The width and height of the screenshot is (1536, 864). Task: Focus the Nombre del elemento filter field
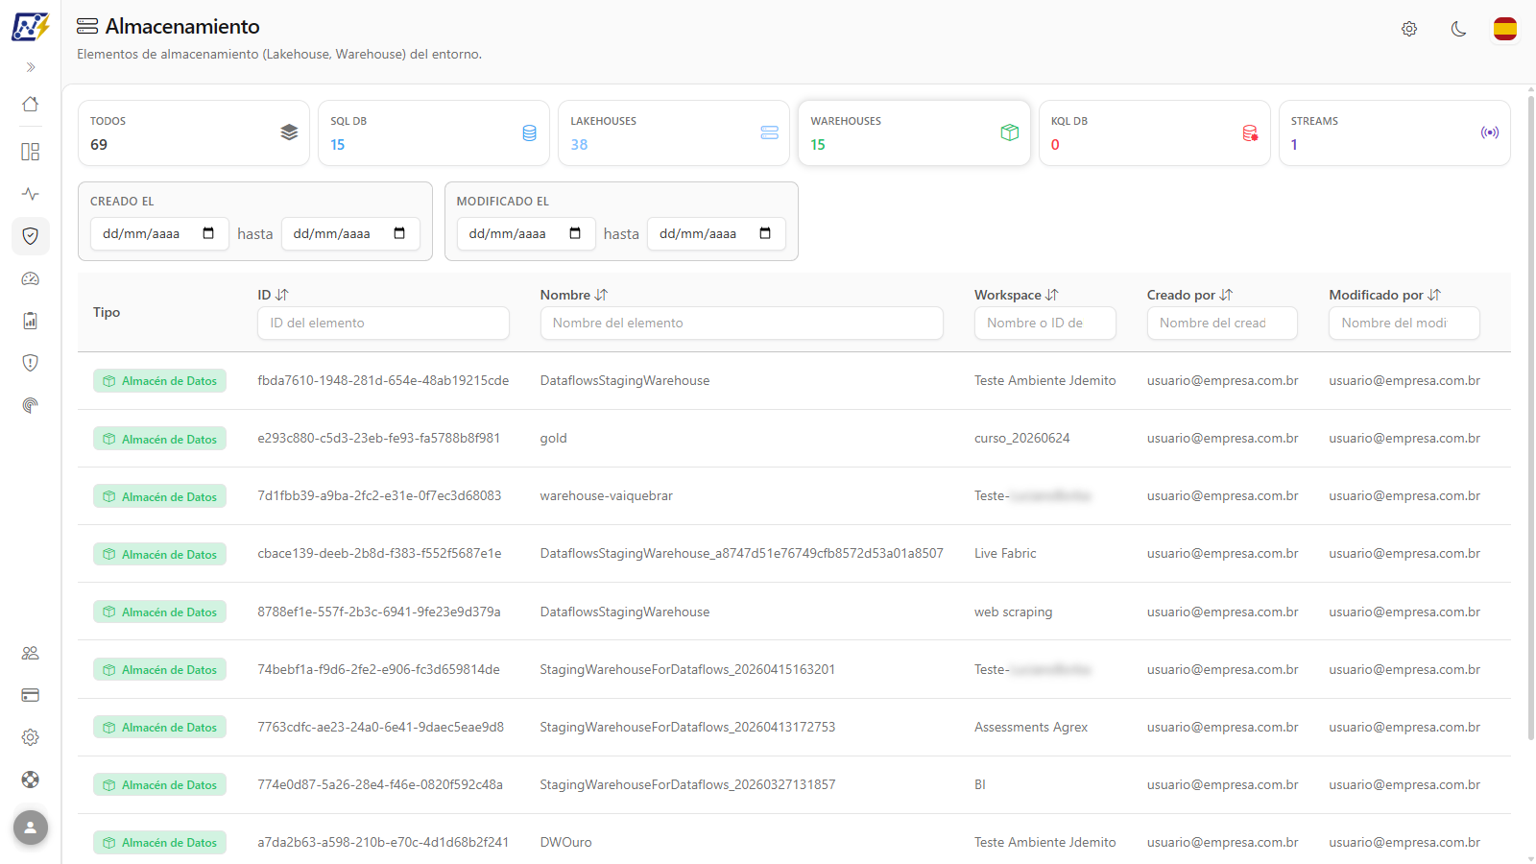741,323
